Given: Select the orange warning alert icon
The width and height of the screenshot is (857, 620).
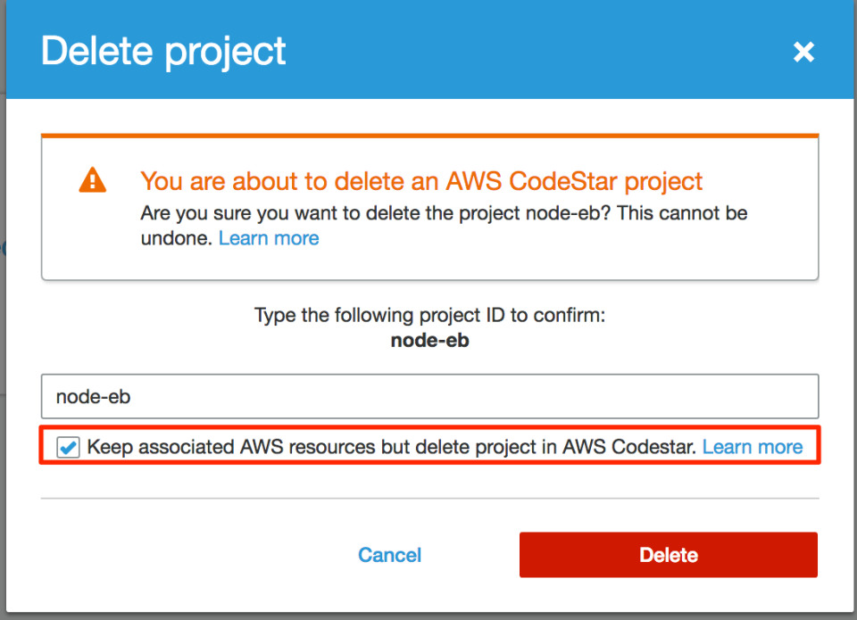Looking at the screenshot, I should click(90, 179).
